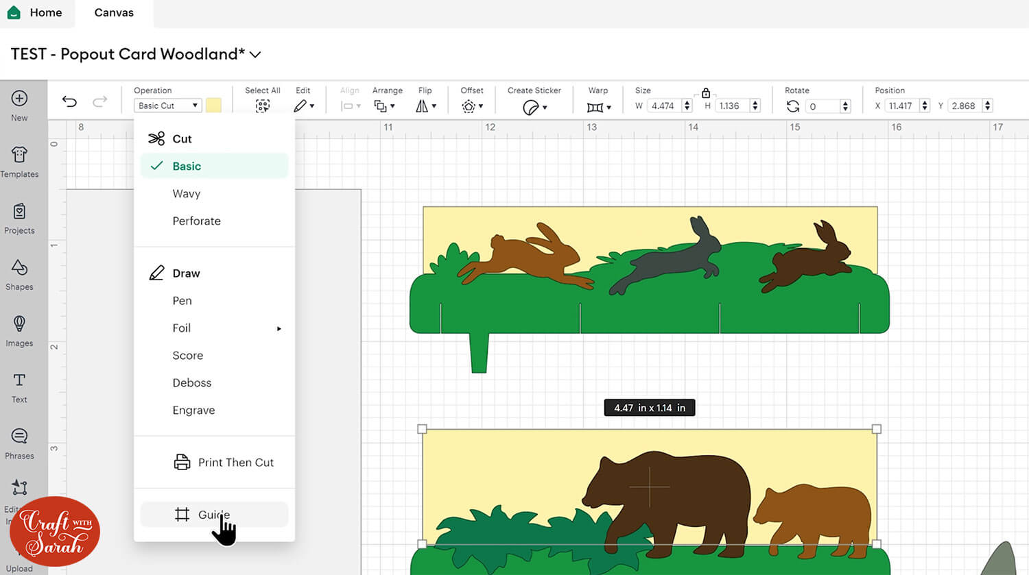Expand the Foil submenu arrow
The image size is (1029, 575).
pyautogui.click(x=279, y=329)
